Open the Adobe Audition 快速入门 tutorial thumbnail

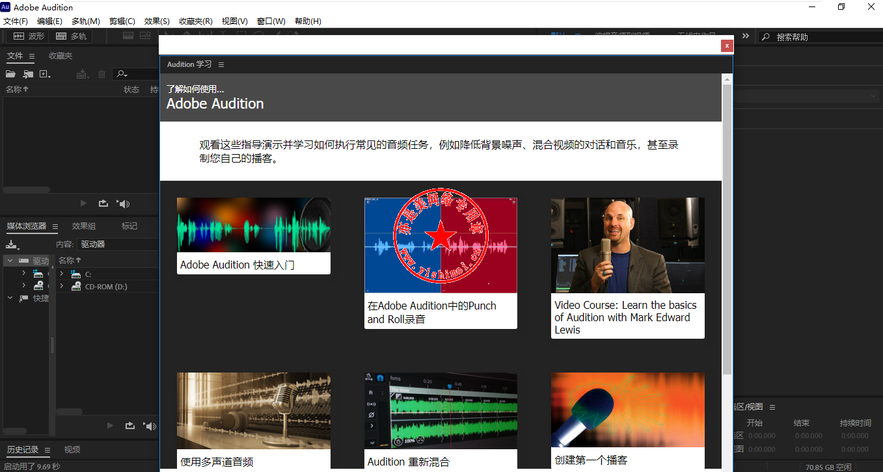coord(254,225)
